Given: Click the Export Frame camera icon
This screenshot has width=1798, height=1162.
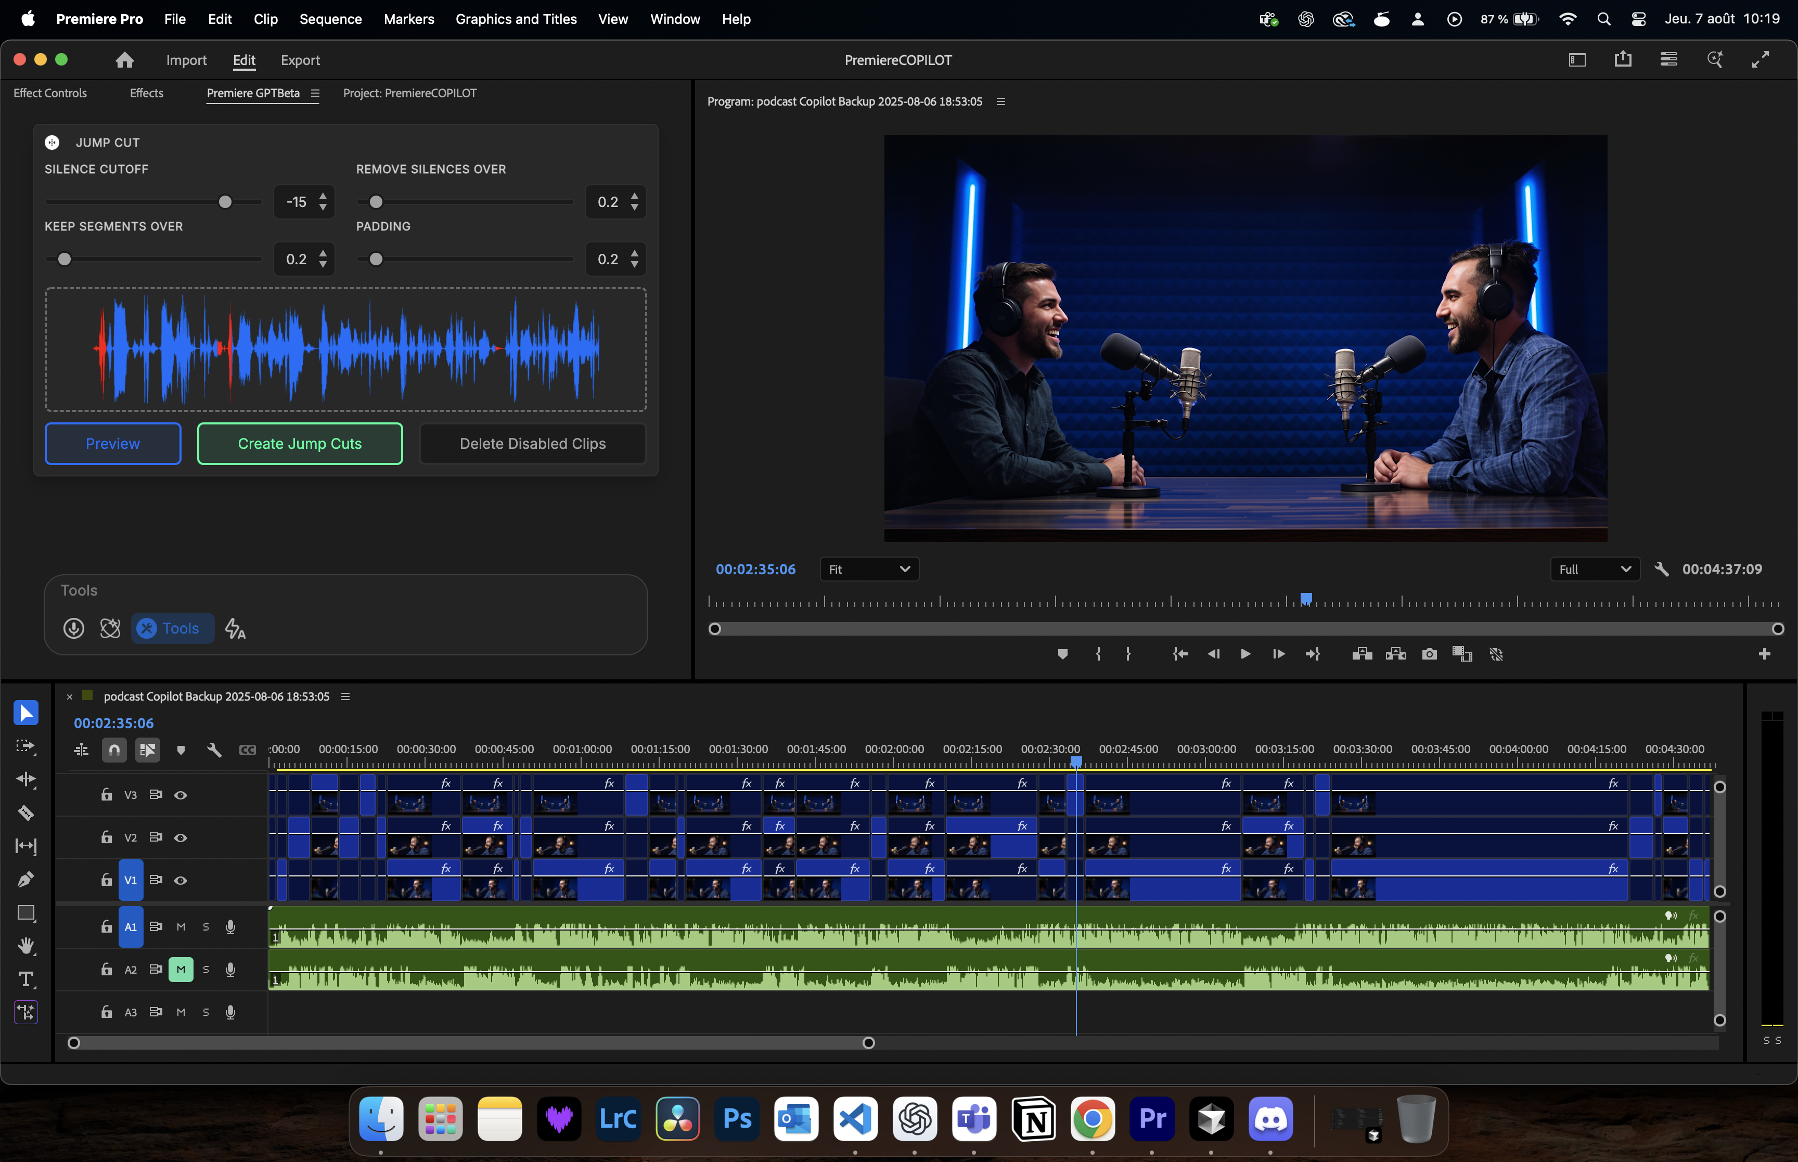Looking at the screenshot, I should [1429, 654].
